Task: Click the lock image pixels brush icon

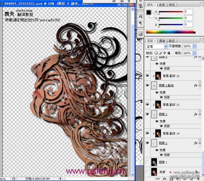Action: tap(160, 53)
